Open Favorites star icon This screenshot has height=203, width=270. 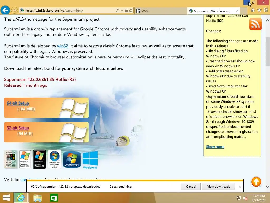click(259, 10)
